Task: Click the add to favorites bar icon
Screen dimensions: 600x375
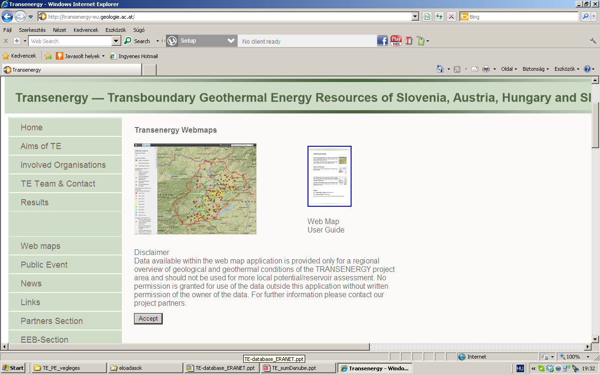Action: (48, 56)
